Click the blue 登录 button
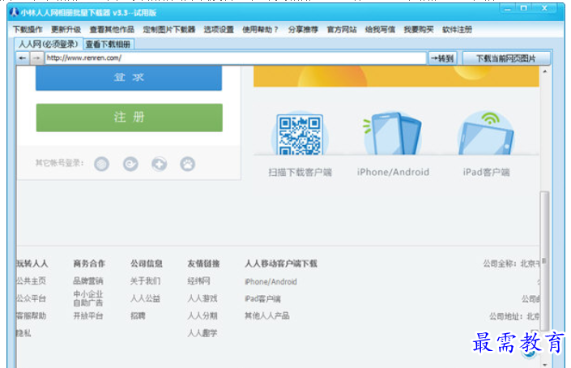 click(x=129, y=77)
